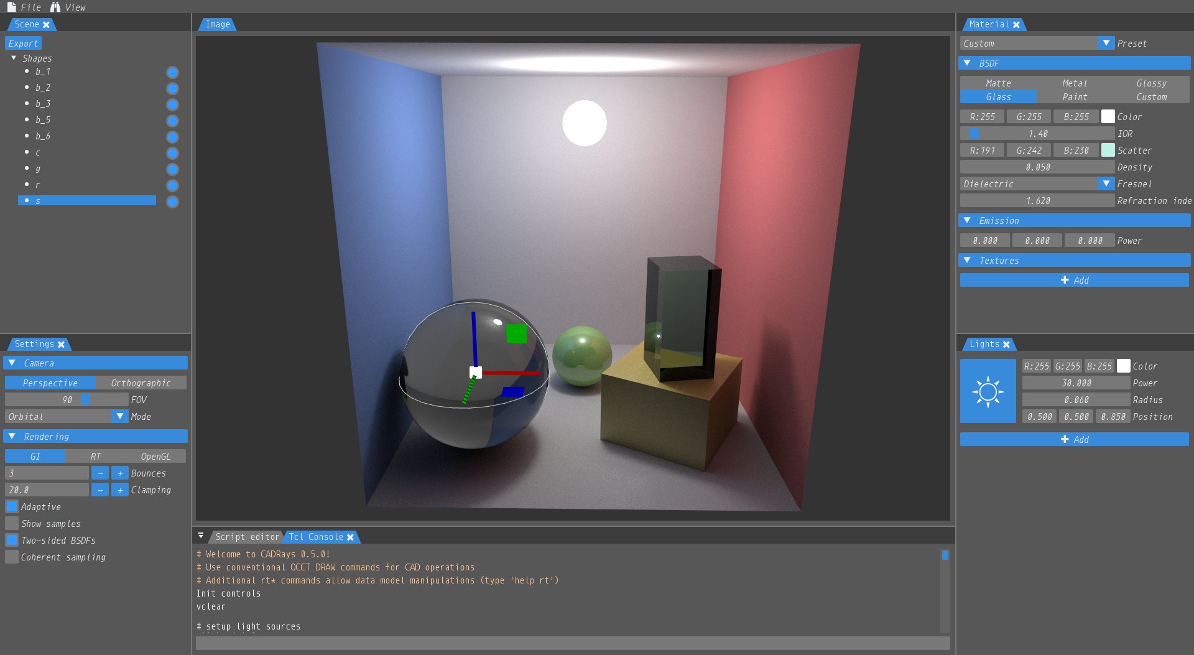The height and width of the screenshot is (655, 1194).
Task: Close the Scene panel tab
Action: [47, 25]
